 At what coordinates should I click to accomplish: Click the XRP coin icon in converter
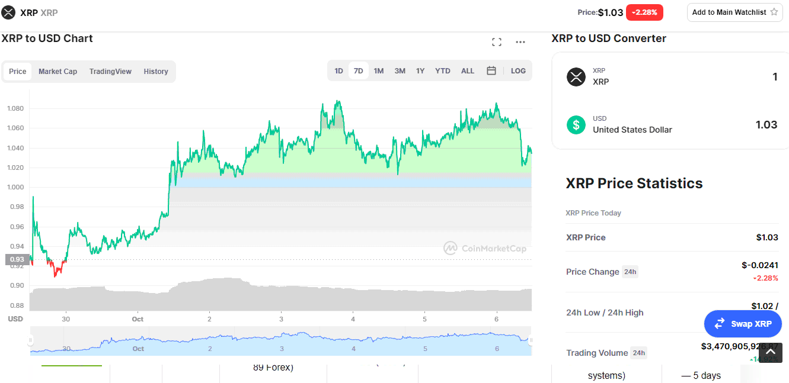click(x=576, y=77)
